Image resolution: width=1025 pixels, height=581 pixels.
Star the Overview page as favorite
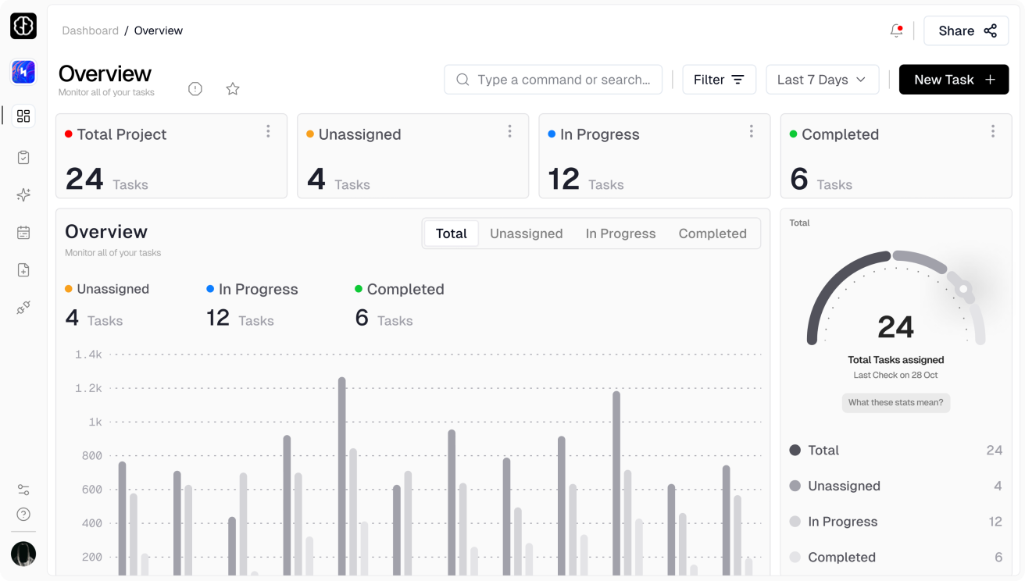click(233, 89)
